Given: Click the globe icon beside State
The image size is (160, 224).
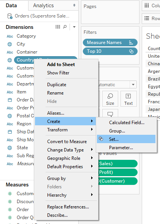Looking at the screenshot, I should (x=10, y=148).
